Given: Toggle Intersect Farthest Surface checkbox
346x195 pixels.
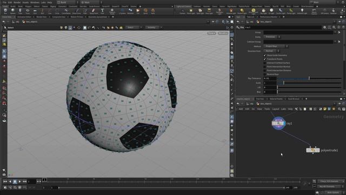Looking at the screenshot, I should (265, 63).
